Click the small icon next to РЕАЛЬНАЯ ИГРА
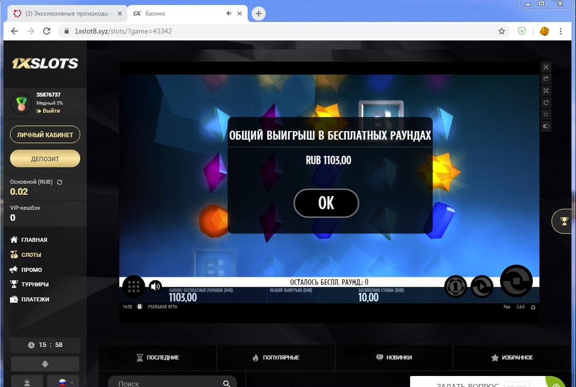Viewport: 576px width, 387px height. (x=139, y=307)
